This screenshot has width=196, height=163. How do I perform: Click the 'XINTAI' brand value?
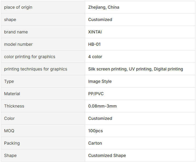95,32
